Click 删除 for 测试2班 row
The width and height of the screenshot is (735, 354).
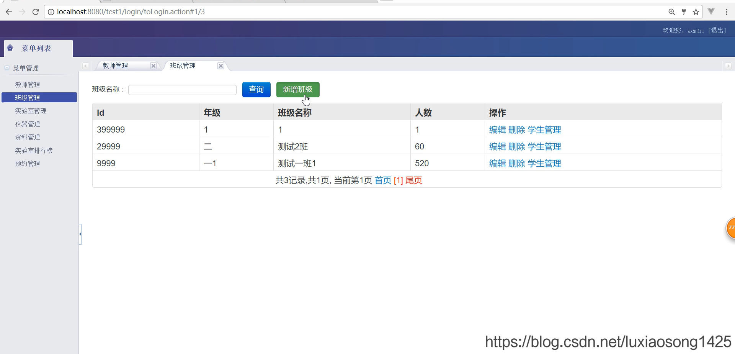[517, 147]
